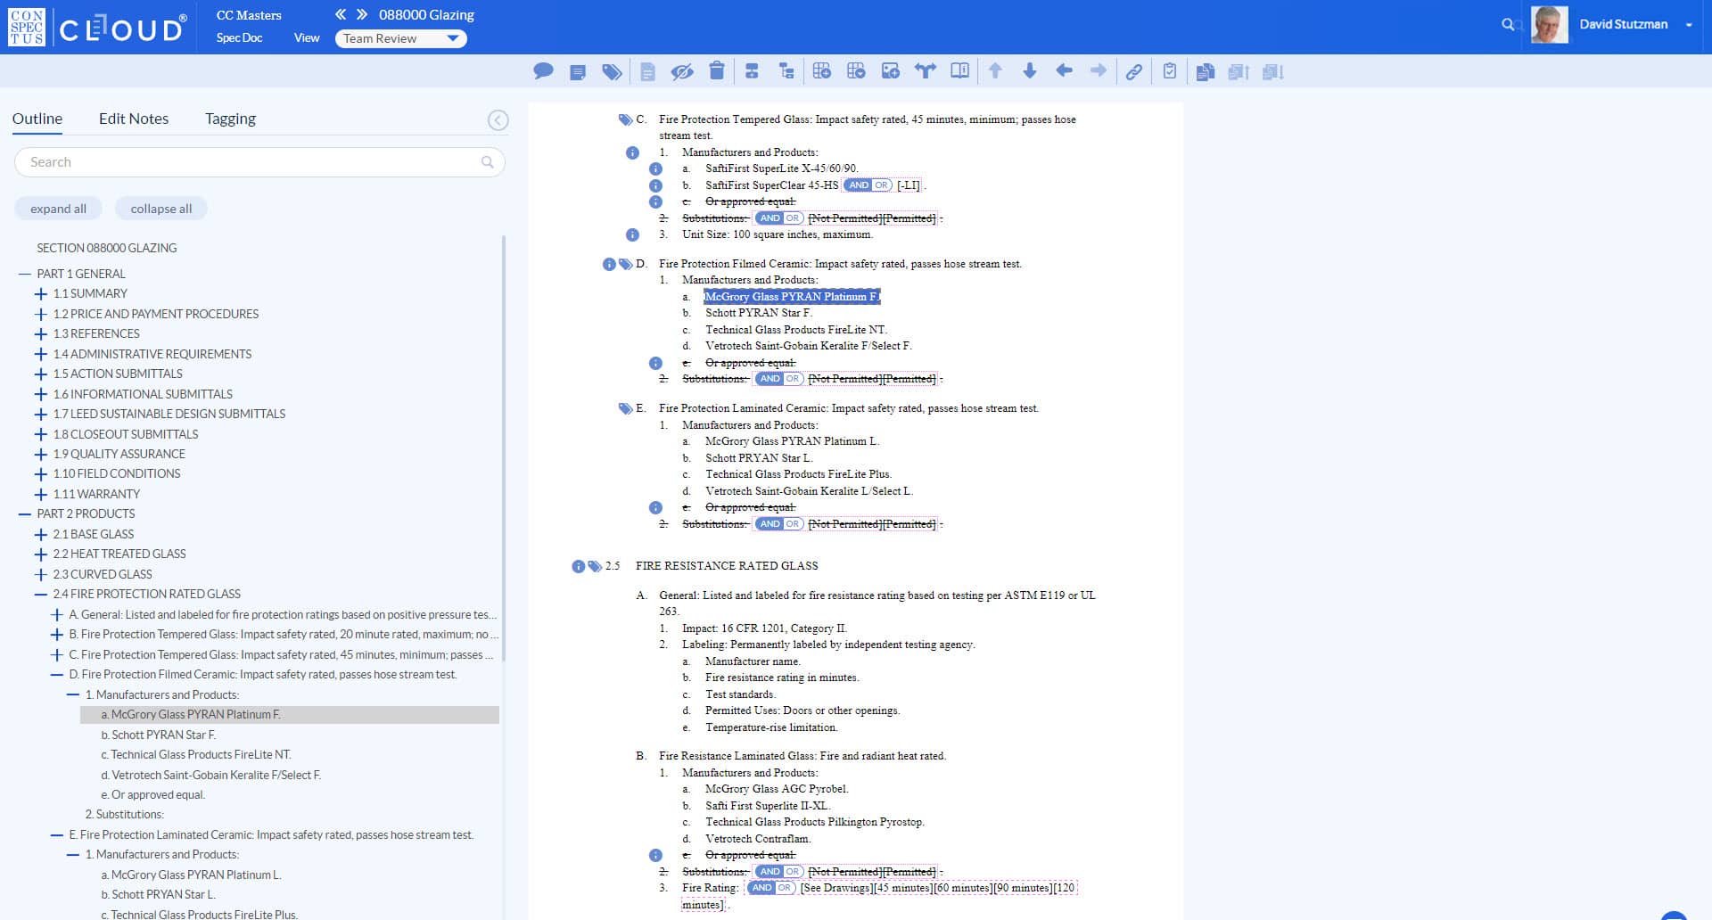This screenshot has height=920, width=1712.
Task: Switch to the Tagging tab
Action: [230, 119]
